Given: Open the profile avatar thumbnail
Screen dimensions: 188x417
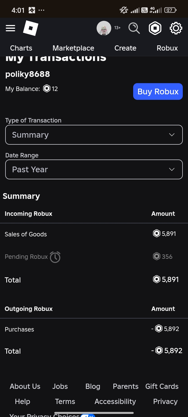Looking at the screenshot, I should [x=104, y=28].
